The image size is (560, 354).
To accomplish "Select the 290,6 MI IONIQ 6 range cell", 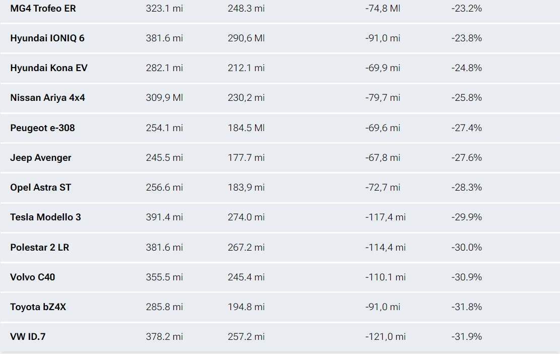I will [246, 38].
